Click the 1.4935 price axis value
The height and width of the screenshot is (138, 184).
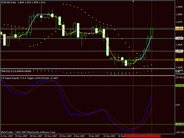click(x=179, y=7)
